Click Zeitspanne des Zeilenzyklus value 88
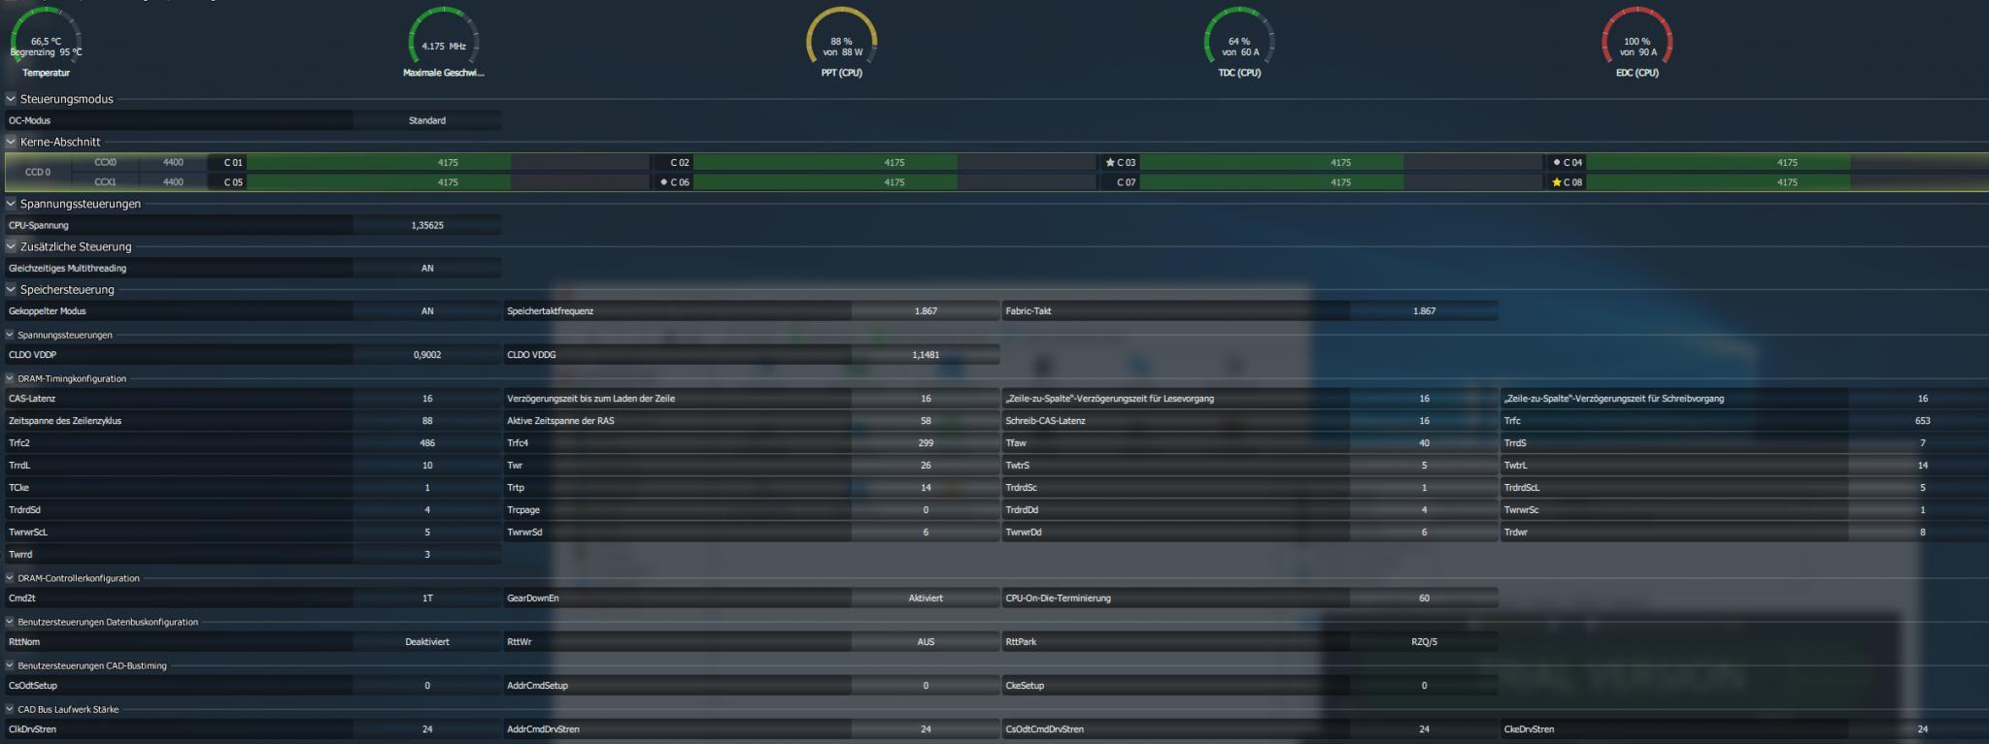1989x744 pixels. (x=427, y=421)
